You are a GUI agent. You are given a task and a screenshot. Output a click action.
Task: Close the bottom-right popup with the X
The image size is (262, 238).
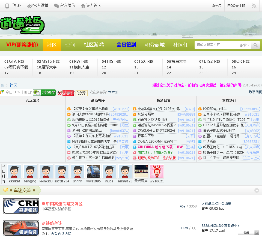tap(257, 233)
